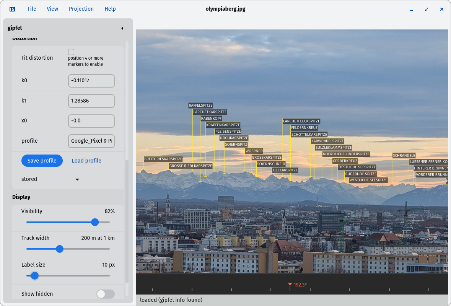Select the WOERNER peak label
The width and height of the screenshot is (451, 306).
254,151
